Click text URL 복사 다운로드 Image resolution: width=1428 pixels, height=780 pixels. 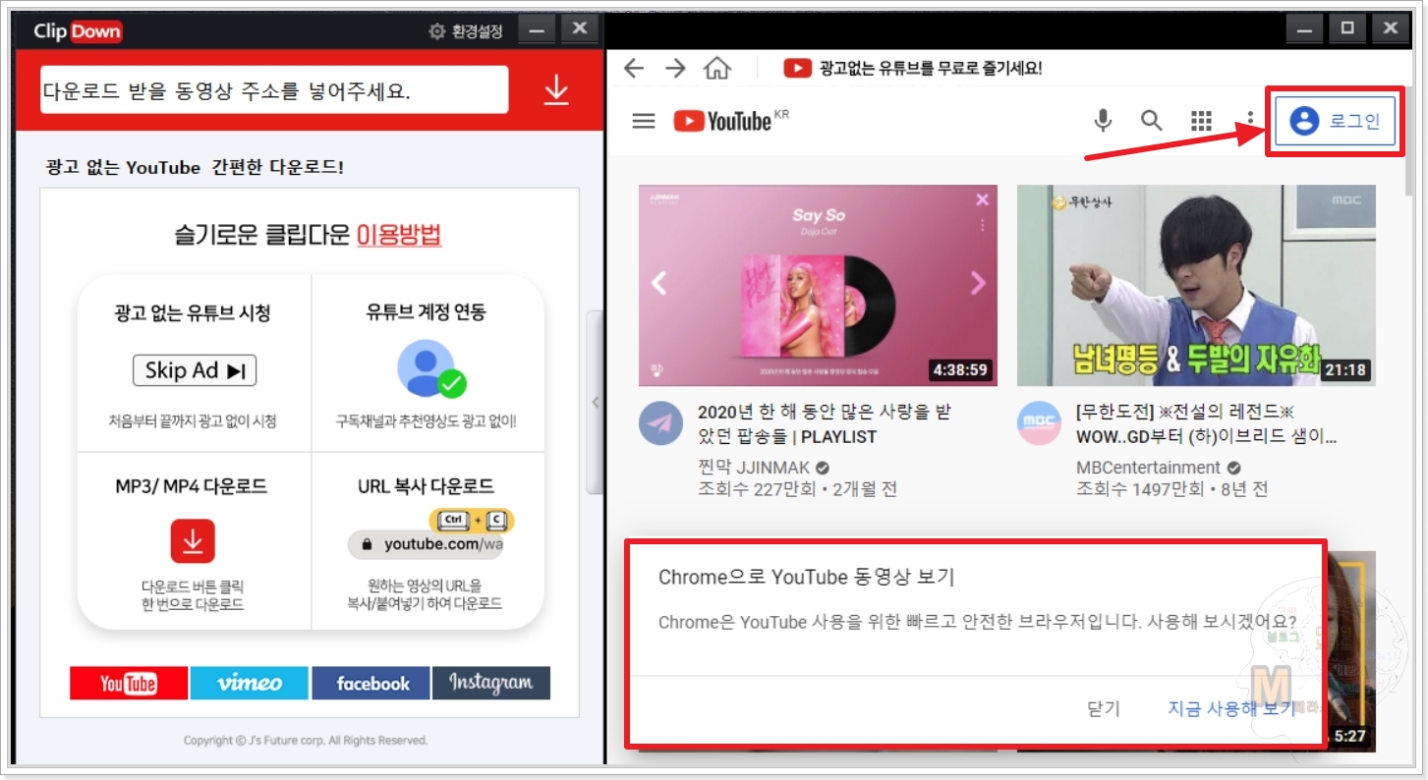tap(426, 486)
